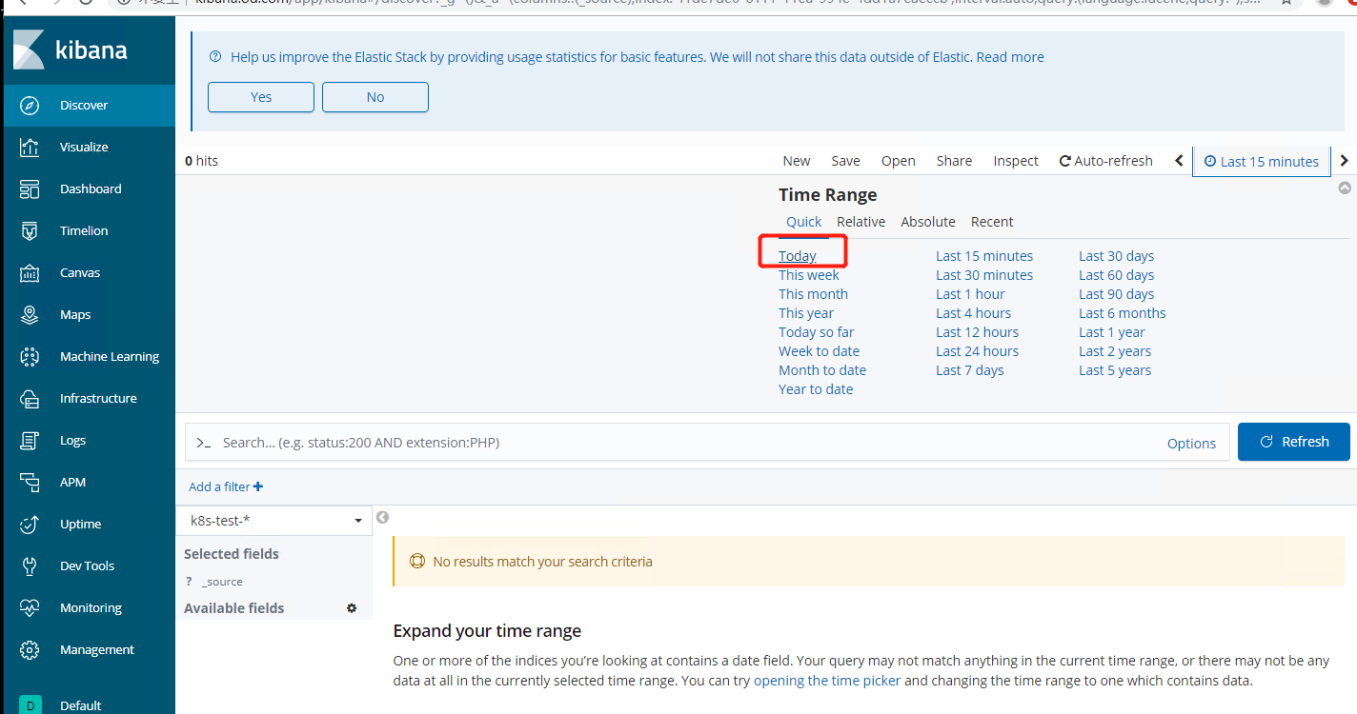Switch to the Absolute time tab

tap(927, 222)
